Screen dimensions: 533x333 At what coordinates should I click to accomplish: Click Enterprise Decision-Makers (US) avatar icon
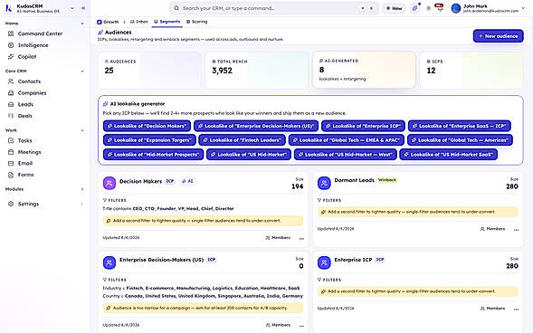pyautogui.click(x=109, y=262)
